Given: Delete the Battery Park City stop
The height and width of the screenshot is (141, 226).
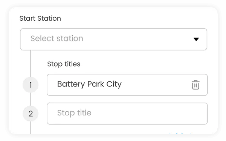Looking at the screenshot, I should click(195, 85).
